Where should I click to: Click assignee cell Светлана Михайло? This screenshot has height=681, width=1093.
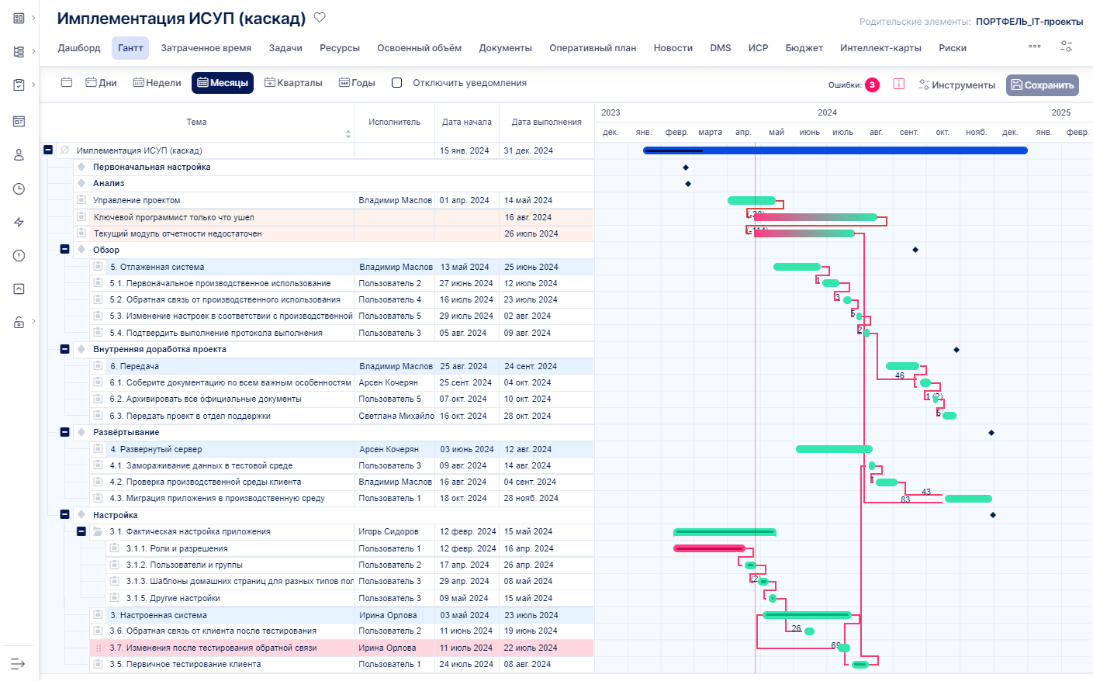pyautogui.click(x=396, y=416)
